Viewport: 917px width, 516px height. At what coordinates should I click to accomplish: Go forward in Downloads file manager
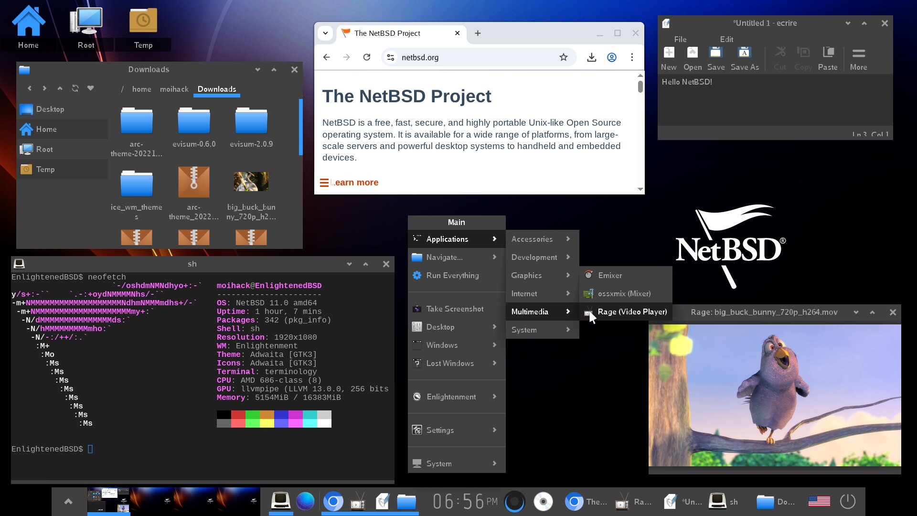pyautogui.click(x=44, y=88)
